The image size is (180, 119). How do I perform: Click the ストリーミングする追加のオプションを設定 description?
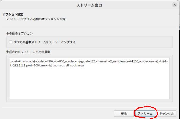click(36, 19)
